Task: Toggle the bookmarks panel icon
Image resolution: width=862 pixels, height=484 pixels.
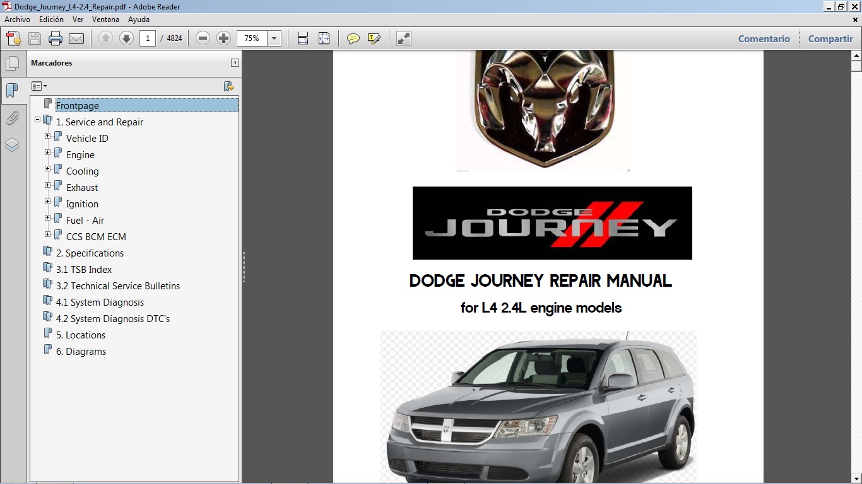Action: pos(12,91)
